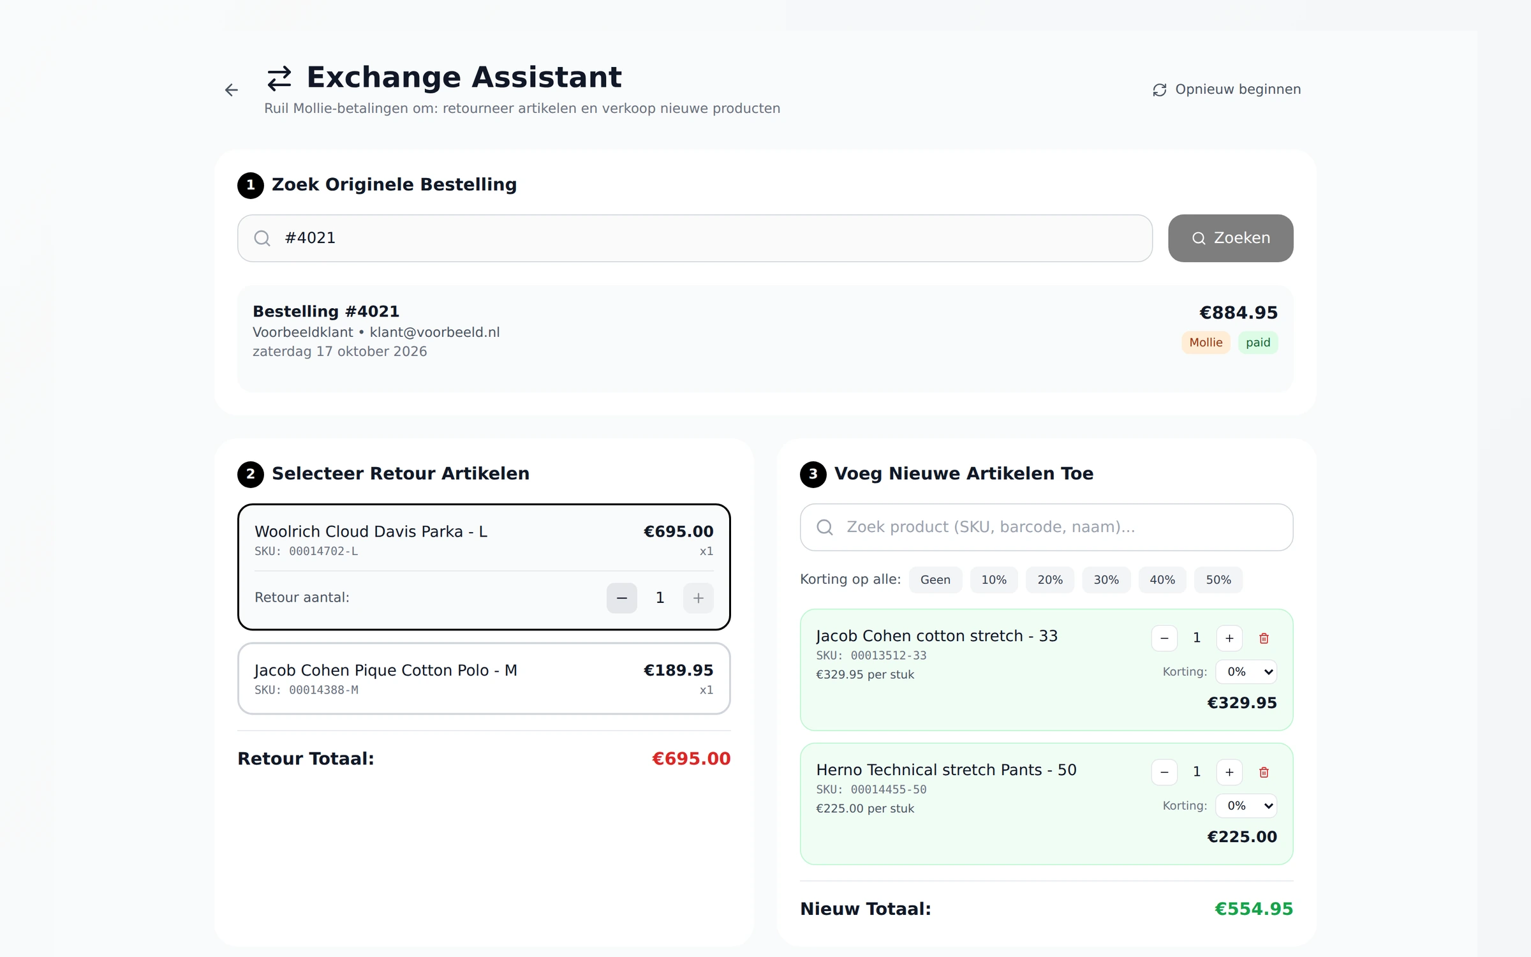Click the magnifier icon in the order search field
The height and width of the screenshot is (957, 1531).
pyautogui.click(x=262, y=238)
